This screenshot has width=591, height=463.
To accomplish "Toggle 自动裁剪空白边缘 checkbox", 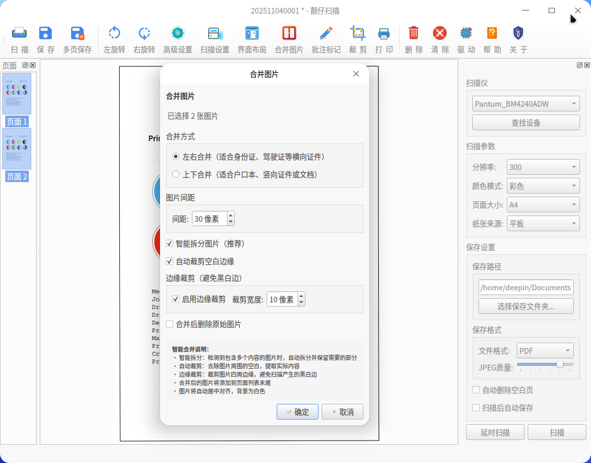I will (x=169, y=261).
